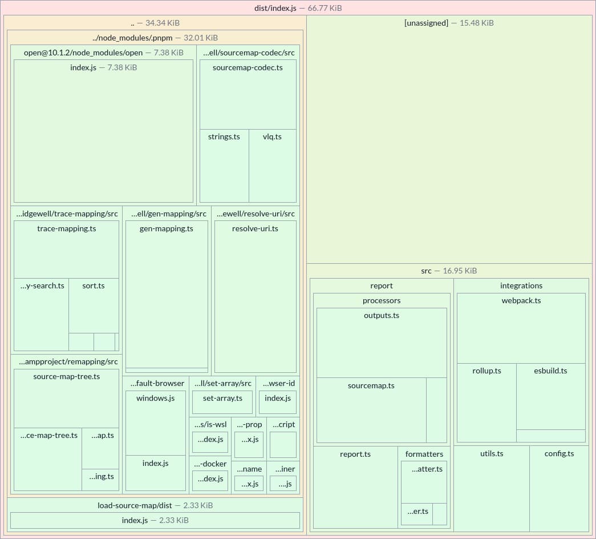Click the src — 16.95 KiB group header
596x539 pixels.
(x=449, y=271)
